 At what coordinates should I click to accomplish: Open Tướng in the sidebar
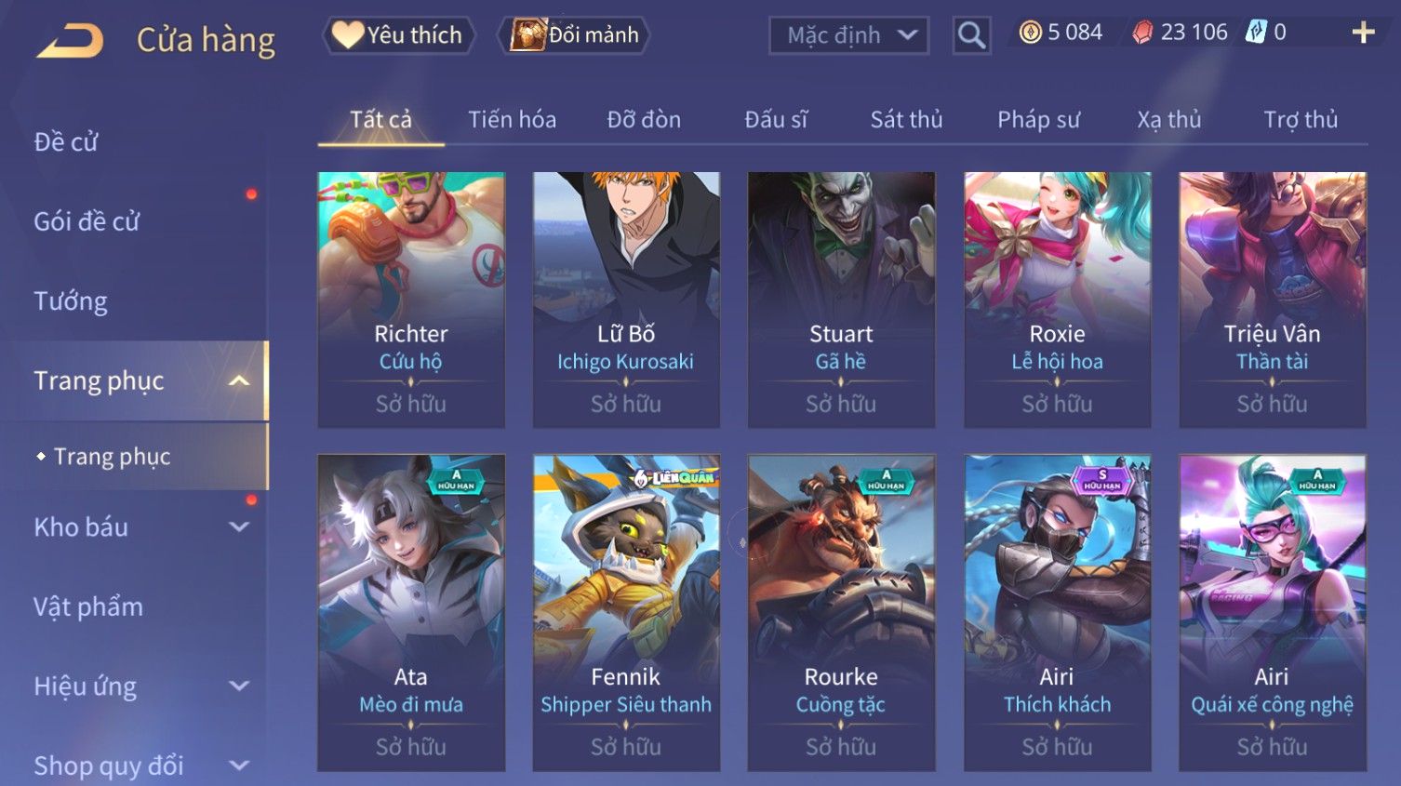tap(71, 301)
